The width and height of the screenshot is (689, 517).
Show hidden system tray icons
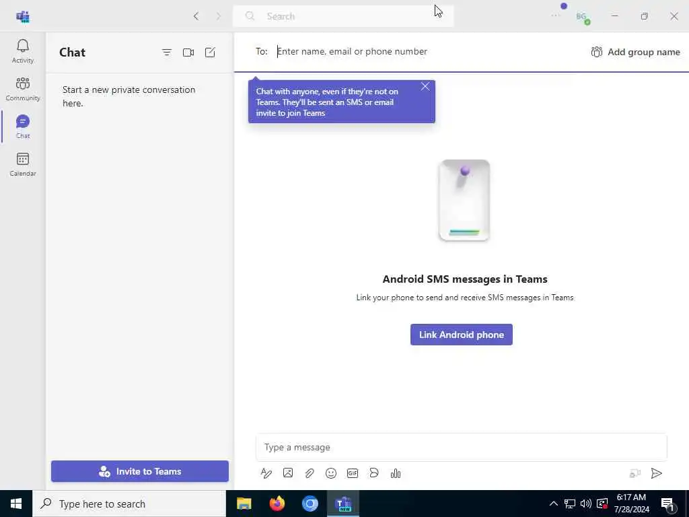pos(554,504)
